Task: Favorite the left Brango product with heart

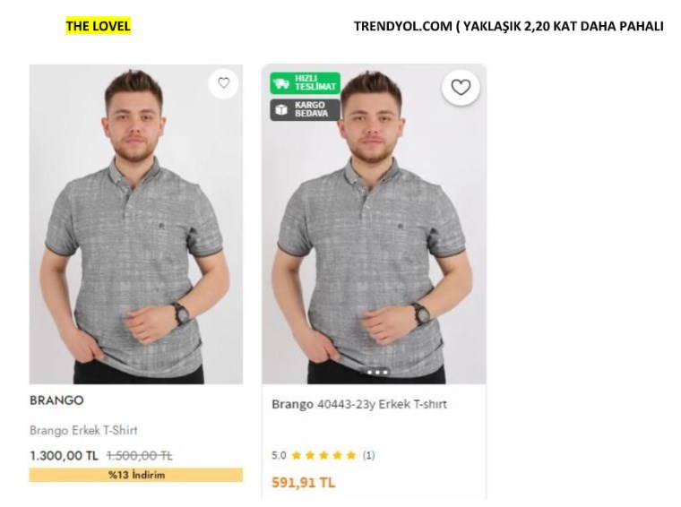Action: click(223, 83)
